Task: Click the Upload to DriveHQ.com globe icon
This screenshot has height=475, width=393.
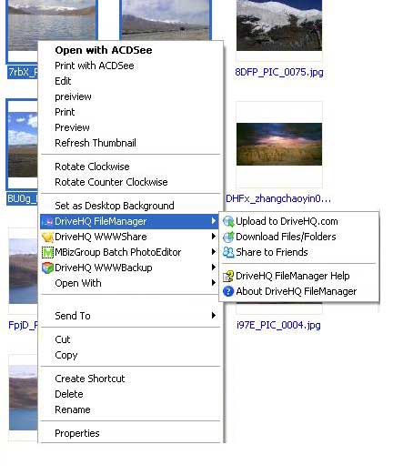Action: pos(228,221)
